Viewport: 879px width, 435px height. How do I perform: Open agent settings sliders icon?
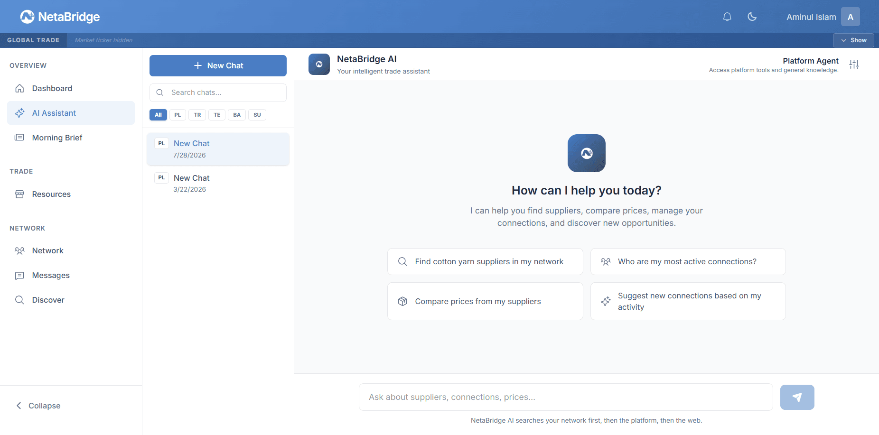(854, 65)
